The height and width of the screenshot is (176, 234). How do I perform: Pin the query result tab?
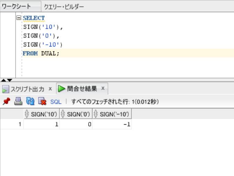[x=6, y=102]
